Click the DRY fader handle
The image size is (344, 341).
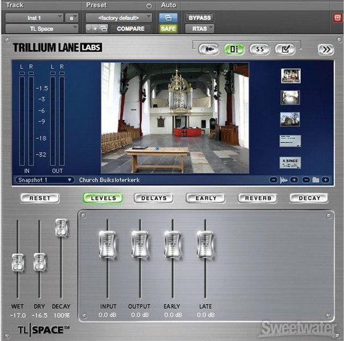(39, 262)
